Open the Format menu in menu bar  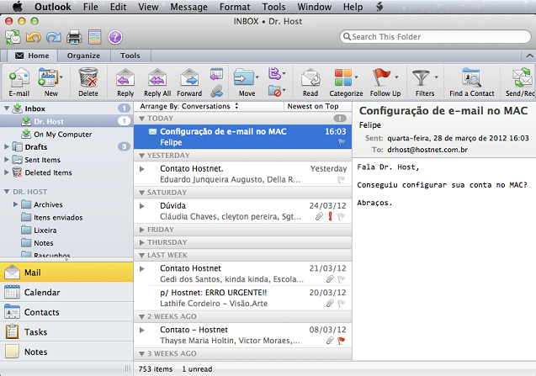(235, 7)
